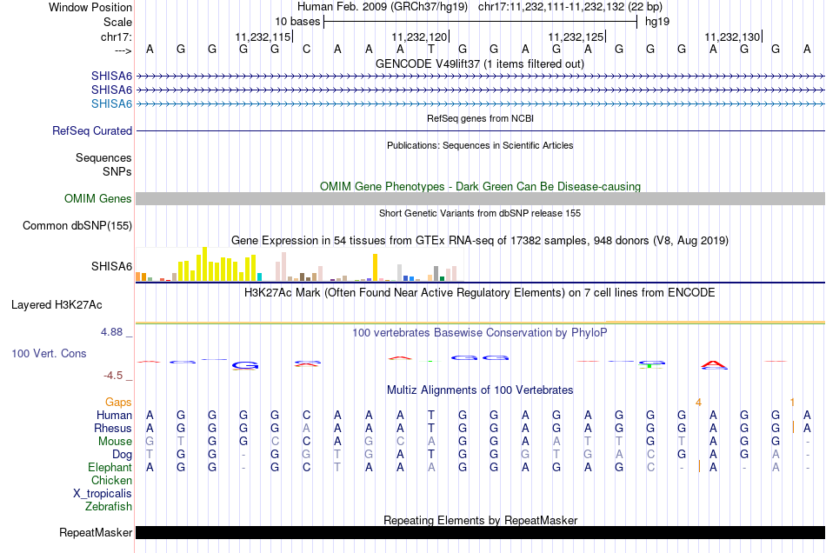The image size is (826, 553).
Task: Click the orange gap number 4
Action: 698,402
